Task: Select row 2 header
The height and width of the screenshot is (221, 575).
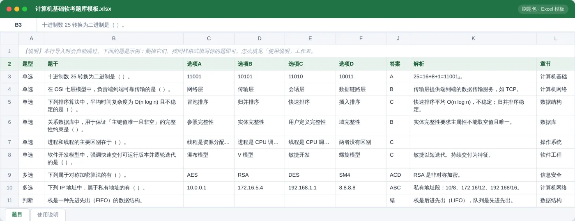Action: [9, 64]
